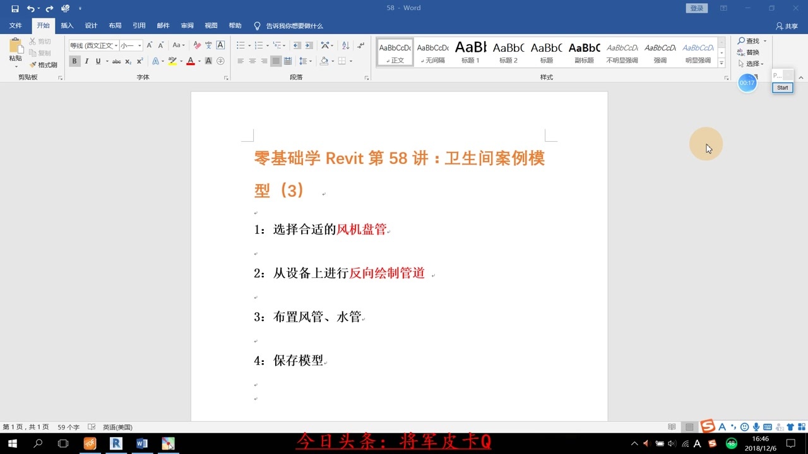Click the 59 个字 word count in status bar
The width and height of the screenshot is (808, 454).
coord(68,427)
